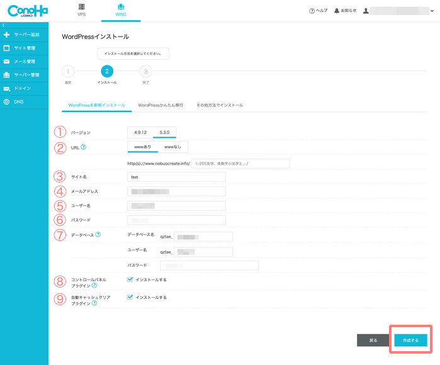Image resolution: width=440 pixels, height=365 pixels.
Task: Click step 3 完了 circle
Action: coord(145,71)
